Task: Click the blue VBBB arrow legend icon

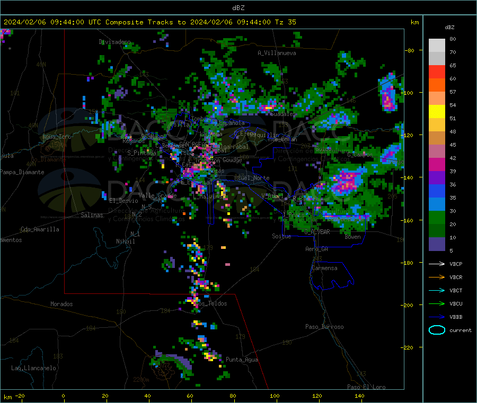Action: click(437, 317)
